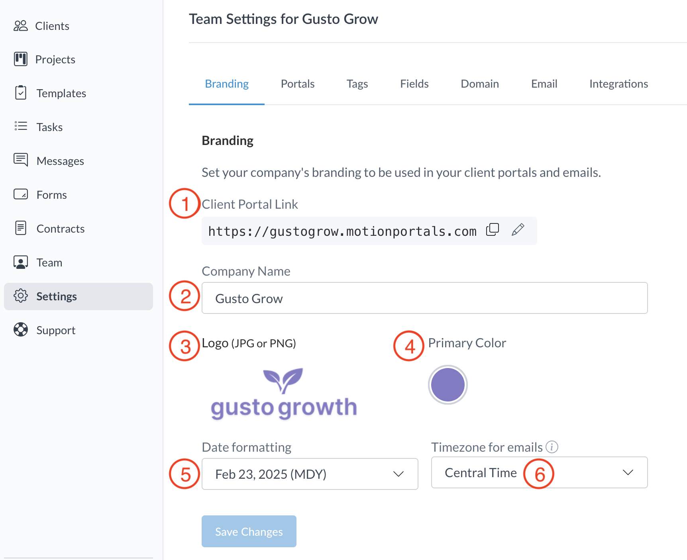Switch to the Portals tab
Viewport: 687px width, 560px height.
click(x=297, y=84)
